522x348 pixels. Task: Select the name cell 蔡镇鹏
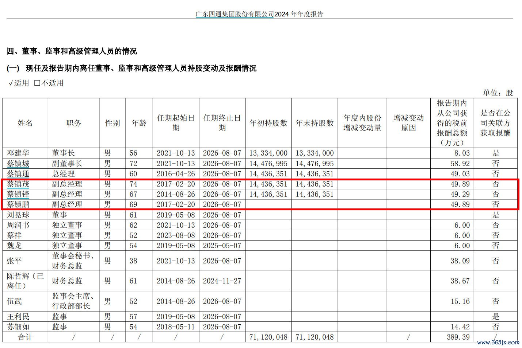pyautogui.click(x=18, y=204)
